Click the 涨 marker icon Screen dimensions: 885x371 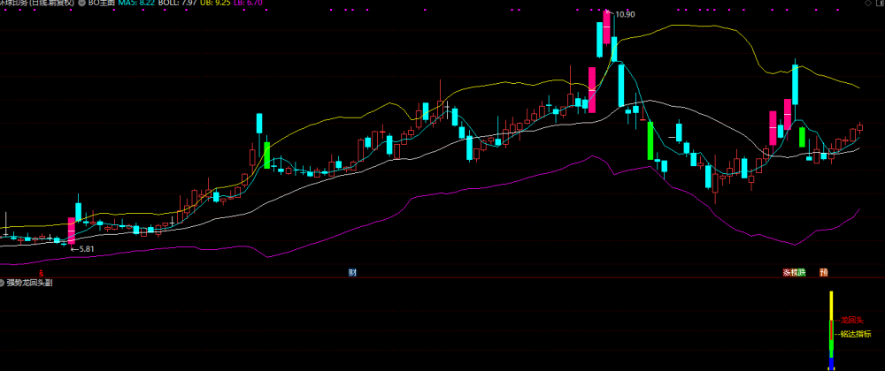click(786, 273)
